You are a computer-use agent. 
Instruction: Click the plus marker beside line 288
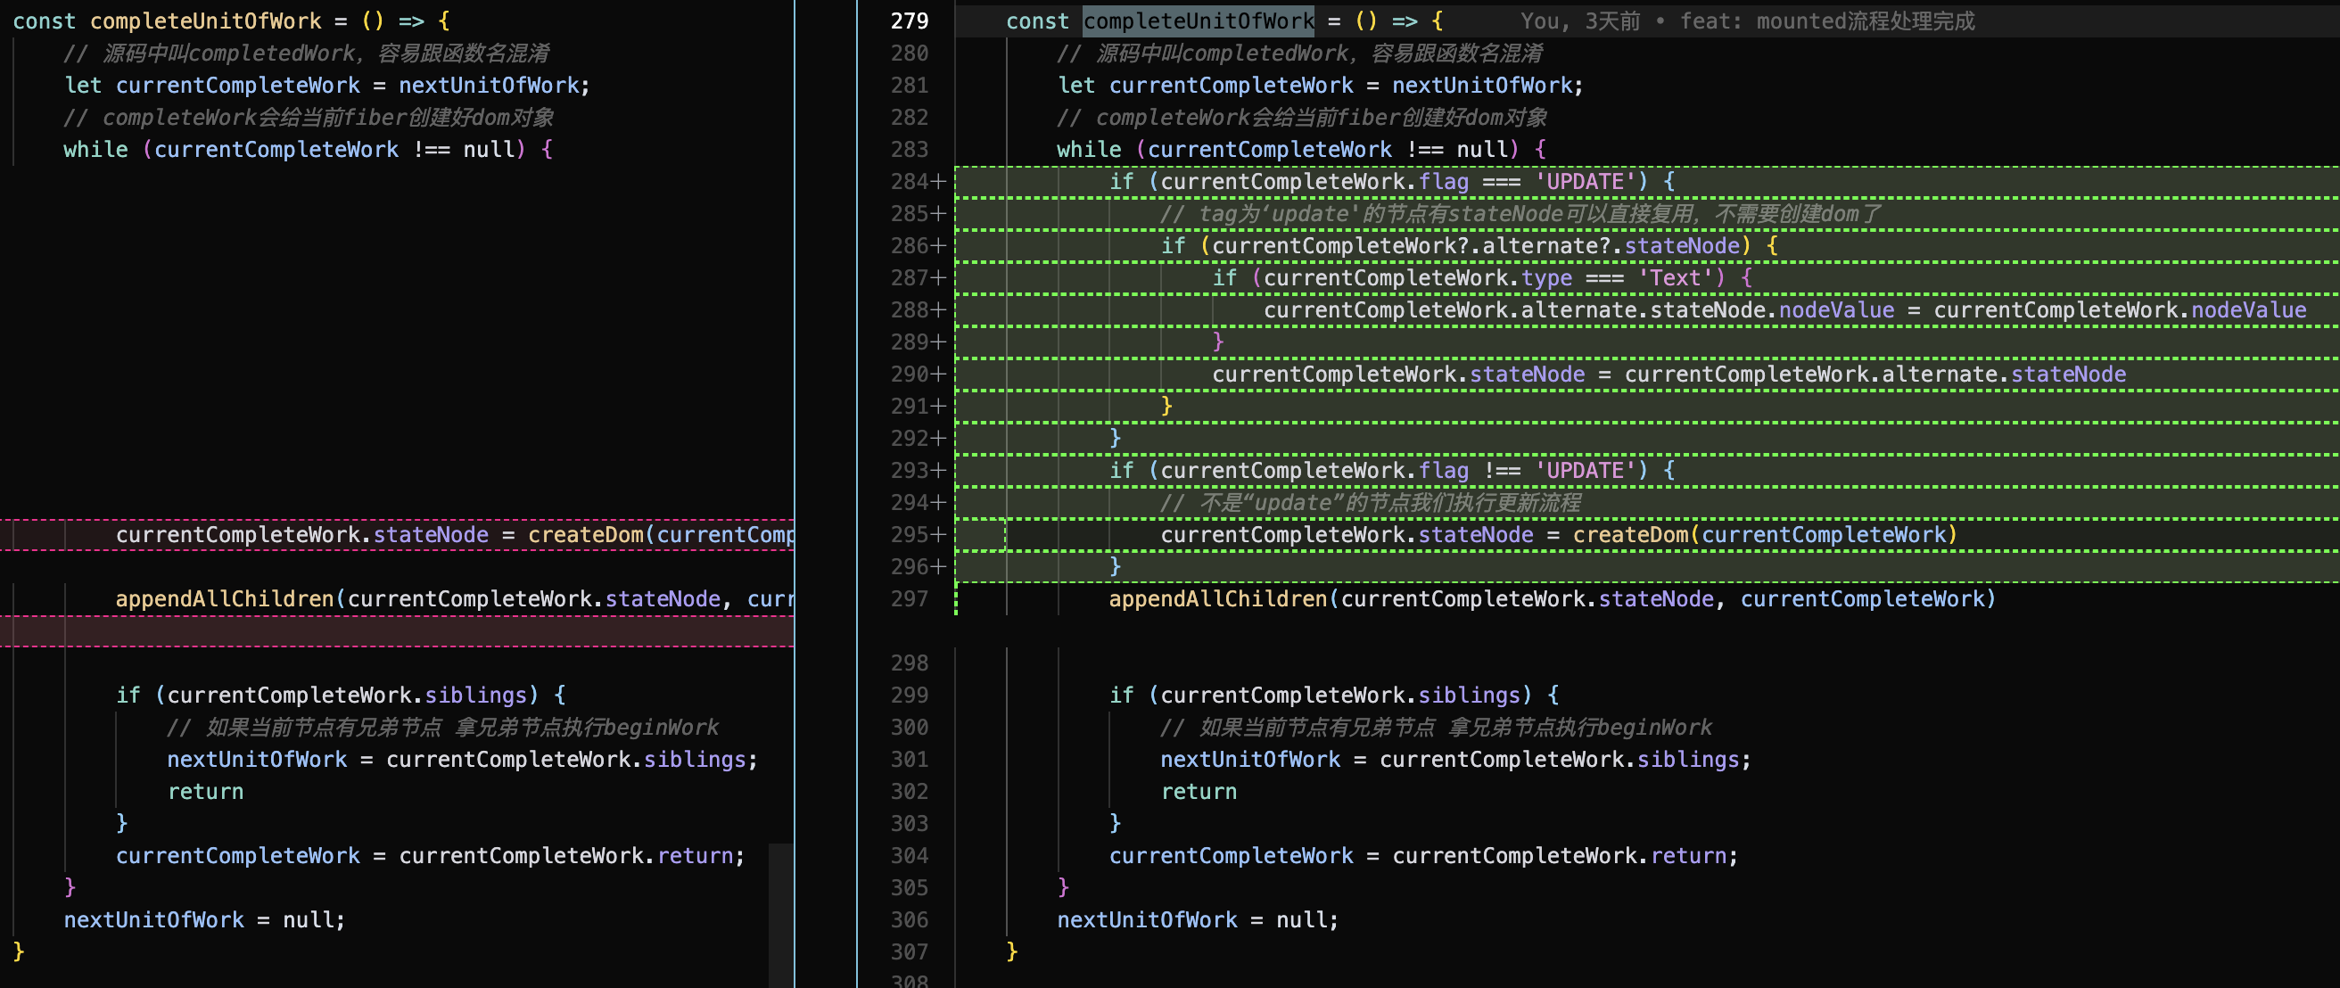click(x=938, y=310)
